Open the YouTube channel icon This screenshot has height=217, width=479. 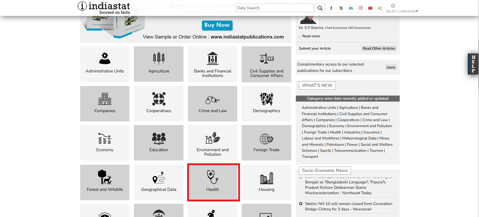[x=370, y=8]
